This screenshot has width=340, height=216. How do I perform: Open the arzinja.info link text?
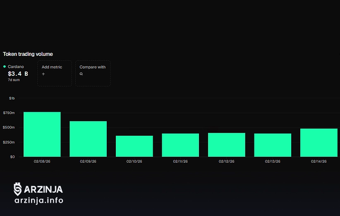tap(39, 201)
